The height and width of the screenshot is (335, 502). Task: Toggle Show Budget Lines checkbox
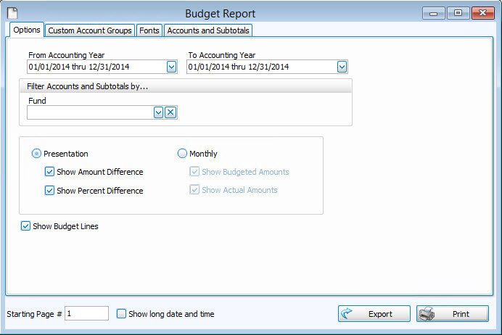click(26, 226)
